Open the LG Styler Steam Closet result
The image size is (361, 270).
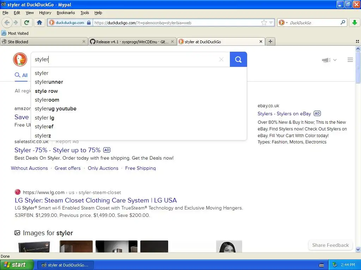pyautogui.click(x=96, y=200)
